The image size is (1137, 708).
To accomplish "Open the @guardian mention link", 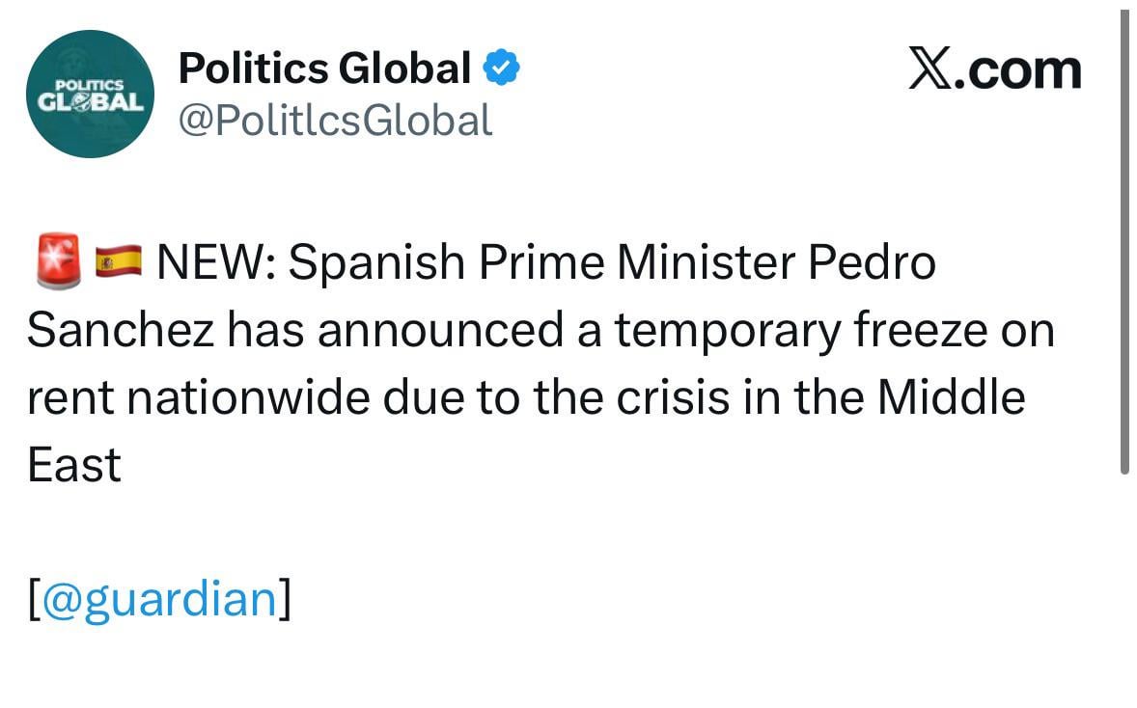I will click(159, 598).
